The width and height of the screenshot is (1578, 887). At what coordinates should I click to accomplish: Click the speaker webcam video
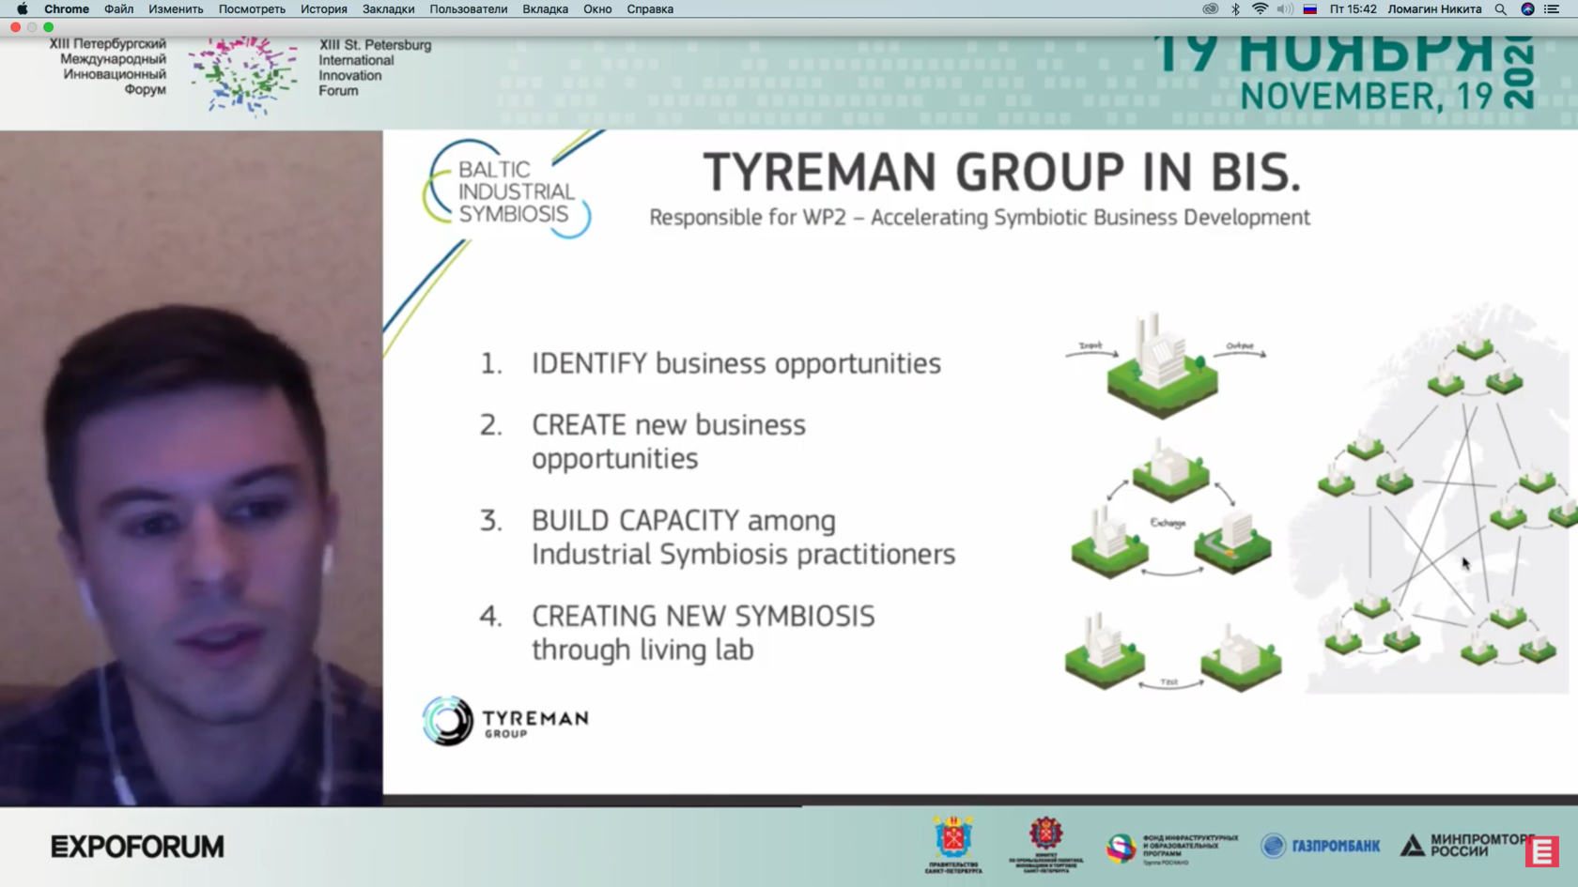192,467
